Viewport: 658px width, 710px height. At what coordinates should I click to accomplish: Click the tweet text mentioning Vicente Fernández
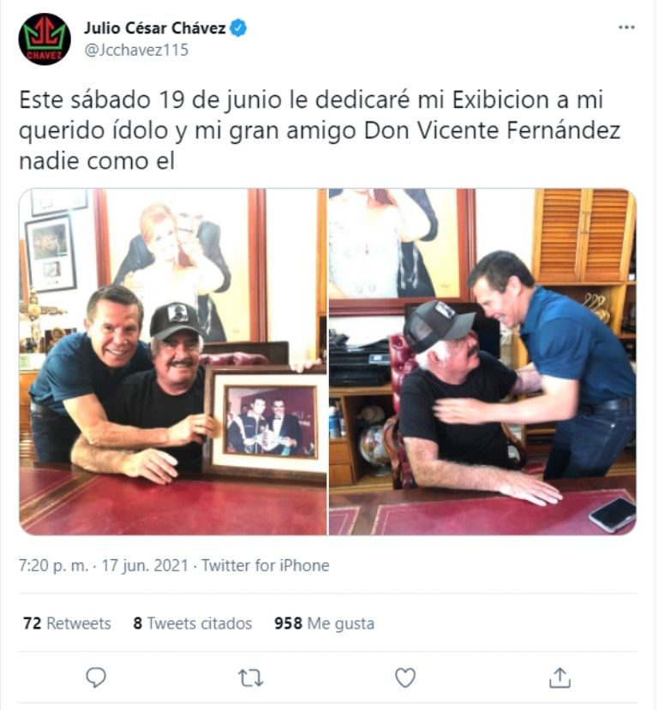coord(320,130)
